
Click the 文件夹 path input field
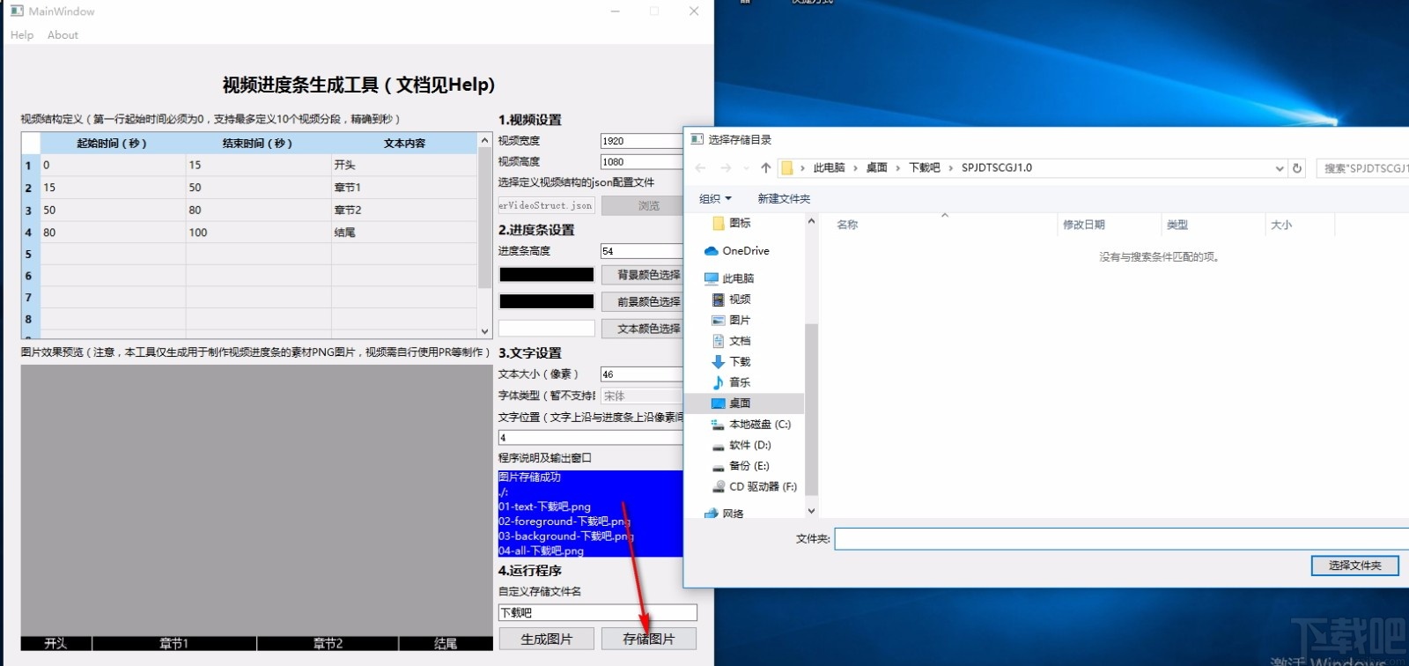click(1122, 538)
